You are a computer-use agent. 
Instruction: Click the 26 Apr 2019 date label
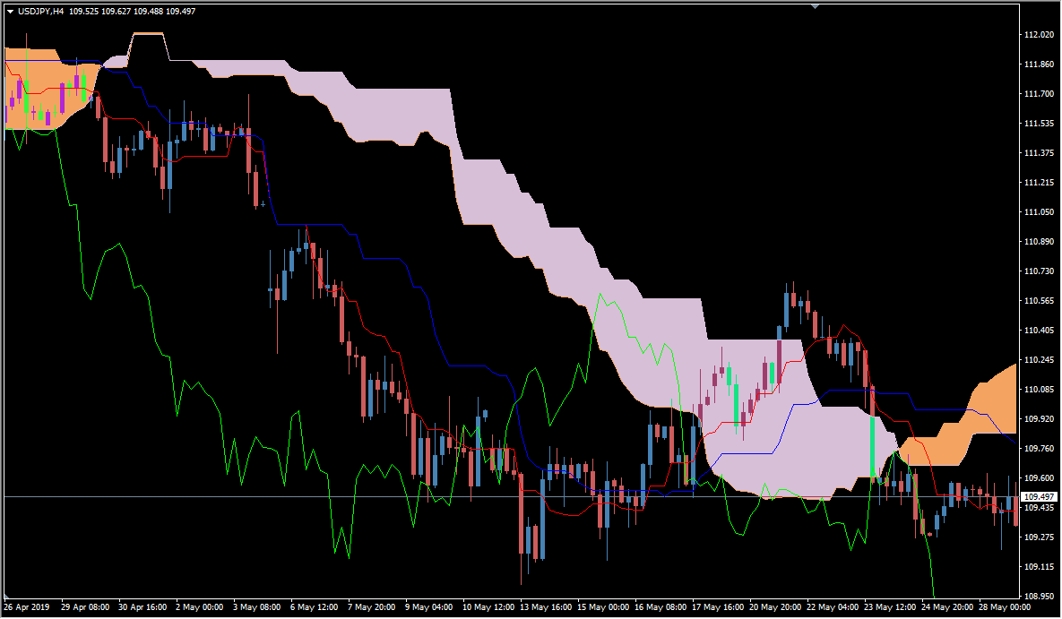[27, 607]
